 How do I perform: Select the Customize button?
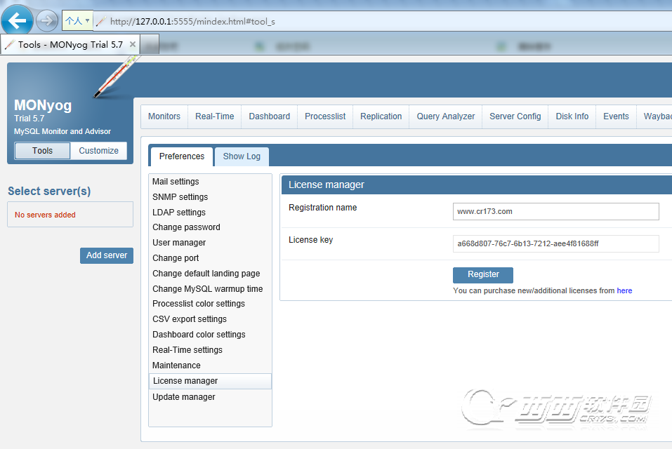(x=98, y=151)
